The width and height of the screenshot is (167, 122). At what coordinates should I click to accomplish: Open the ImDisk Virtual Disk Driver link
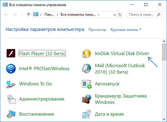(x=122, y=54)
